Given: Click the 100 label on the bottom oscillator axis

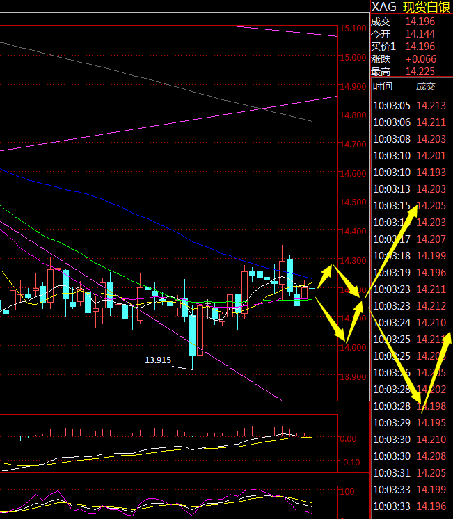Looking at the screenshot, I should [x=347, y=492].
